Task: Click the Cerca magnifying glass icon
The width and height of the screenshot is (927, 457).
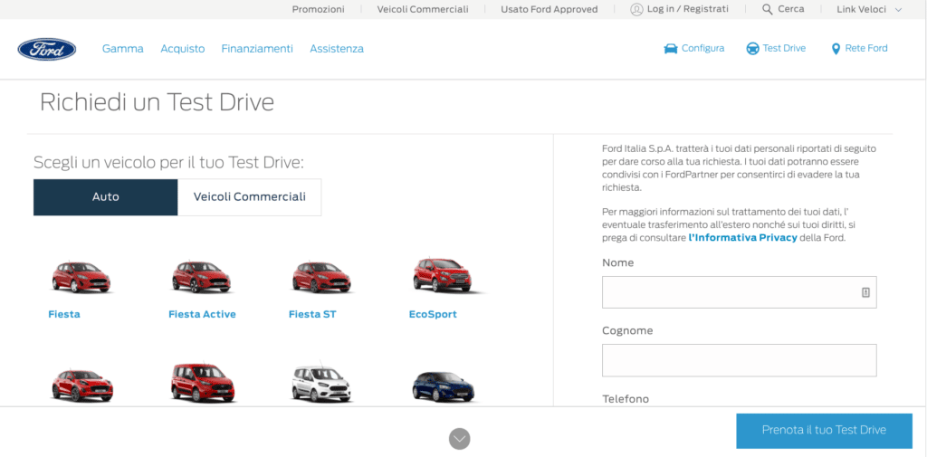Action: (768, 9)
